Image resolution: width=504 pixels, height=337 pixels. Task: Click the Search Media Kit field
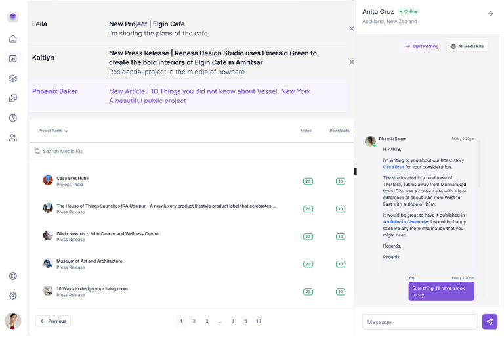tap(190, 151)
